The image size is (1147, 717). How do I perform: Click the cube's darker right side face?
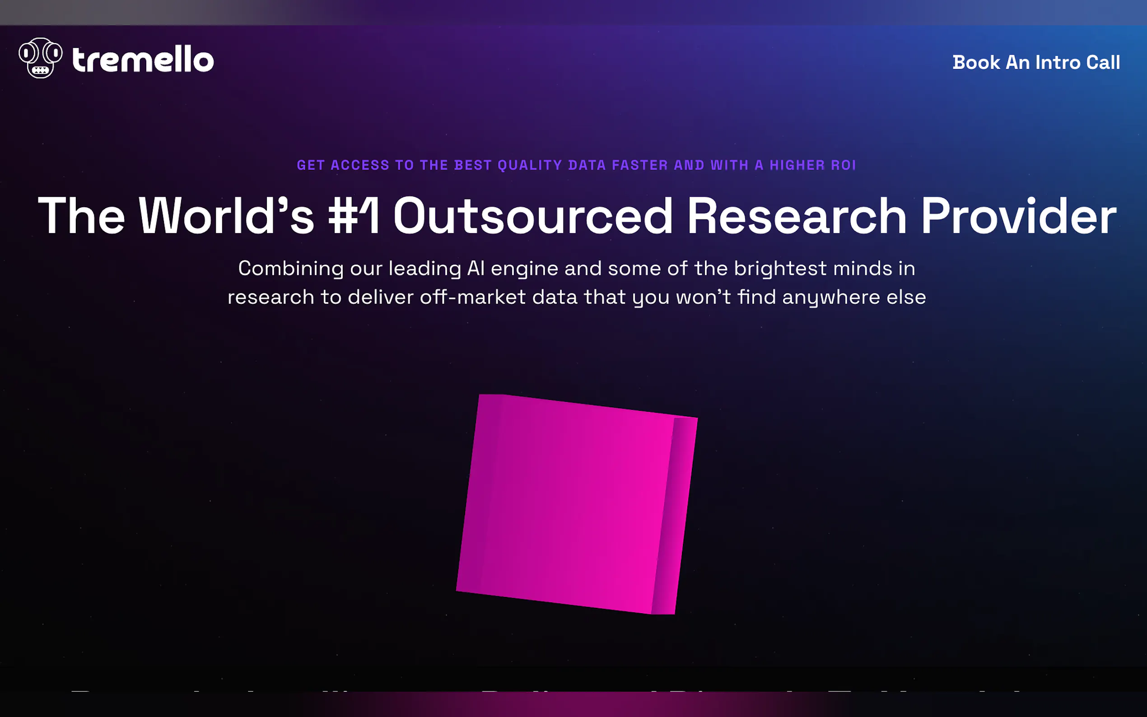point(674,517)
